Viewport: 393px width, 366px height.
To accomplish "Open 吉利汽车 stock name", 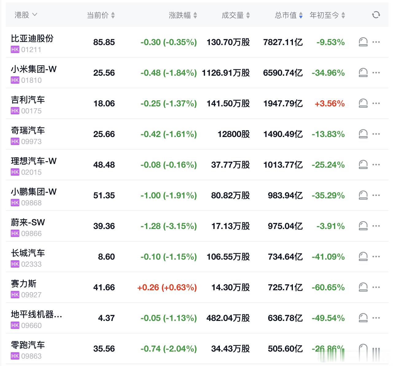I will pyautogui.click(x=28, y=100).
